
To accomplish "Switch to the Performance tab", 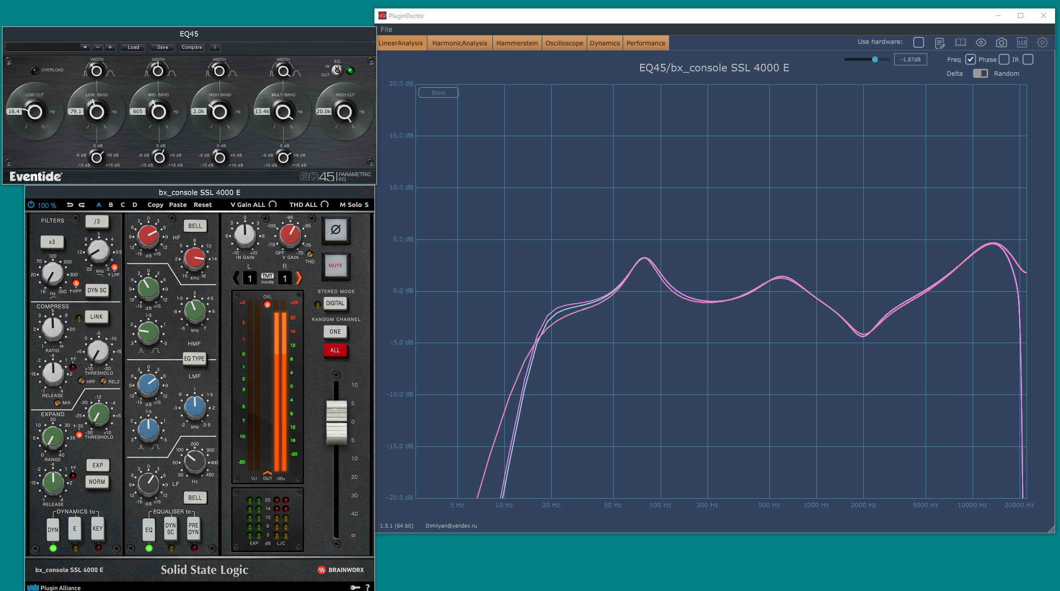I will point(646,43).
